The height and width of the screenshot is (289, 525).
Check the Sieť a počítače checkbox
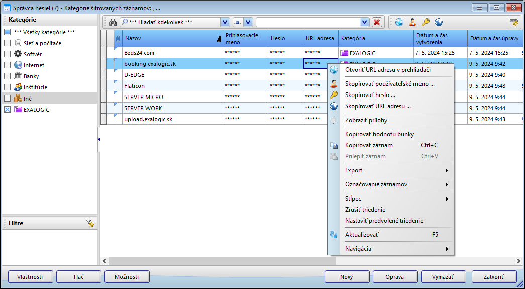click(x=8, y=43)
